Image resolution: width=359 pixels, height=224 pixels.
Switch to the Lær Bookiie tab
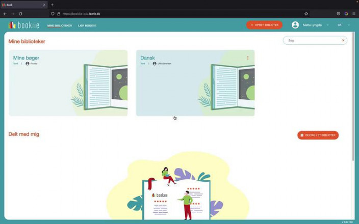coord(87,25)
